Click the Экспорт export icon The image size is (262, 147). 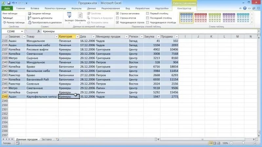(69, 15)
